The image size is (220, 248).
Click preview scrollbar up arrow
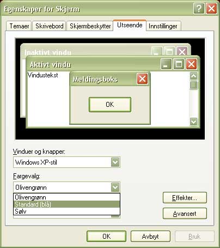(x=193, y=76)
